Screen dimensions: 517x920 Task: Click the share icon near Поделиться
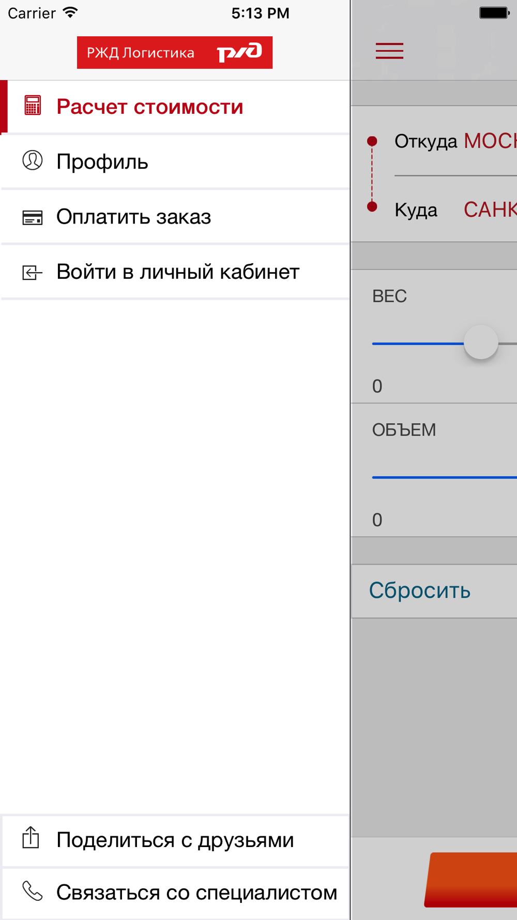pos(31,838)
